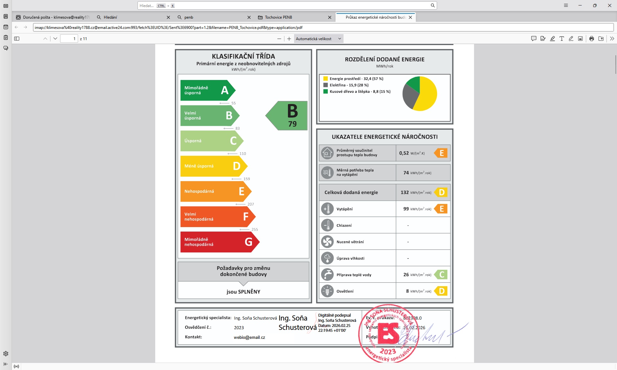Image resolution: width=617 pixels, height=370 pixels.
Task: Click the zoom in plus button
Action: (x=289, y=39)
